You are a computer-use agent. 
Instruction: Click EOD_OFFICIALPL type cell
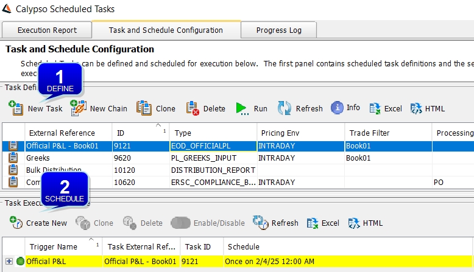213,146
